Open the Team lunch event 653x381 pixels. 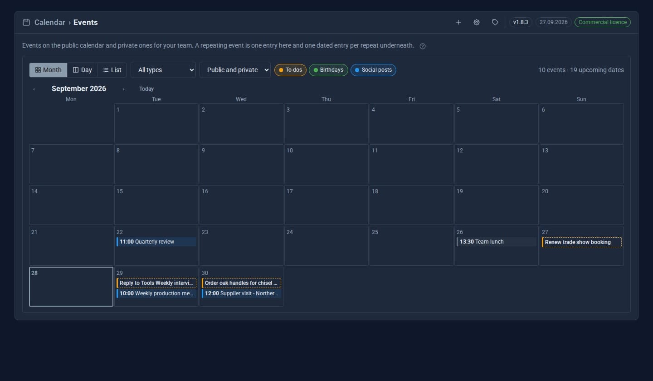coord(497,242)
